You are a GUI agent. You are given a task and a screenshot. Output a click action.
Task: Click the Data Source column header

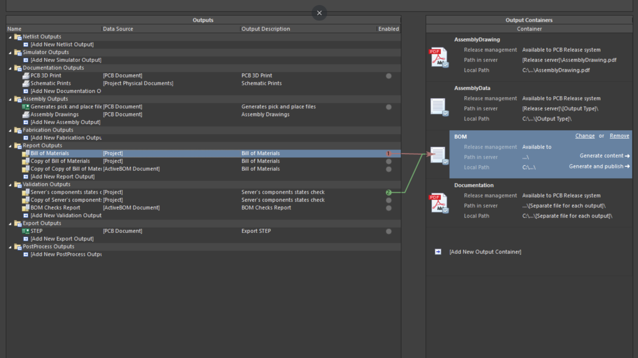pyautogui.click(x=118, y=29)
